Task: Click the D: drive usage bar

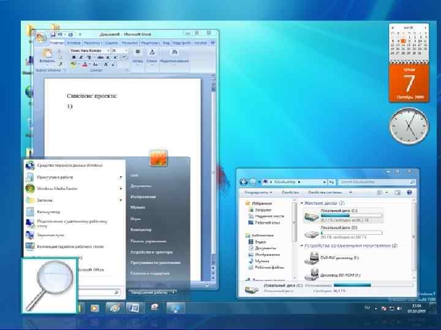Action: [352, 233]
